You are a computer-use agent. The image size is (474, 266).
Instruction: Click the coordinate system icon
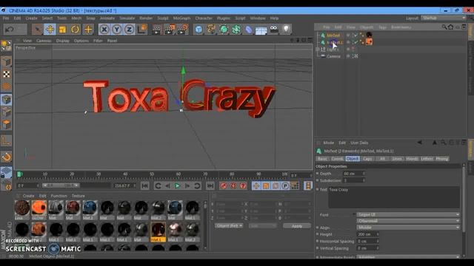[x=141, y=30]
